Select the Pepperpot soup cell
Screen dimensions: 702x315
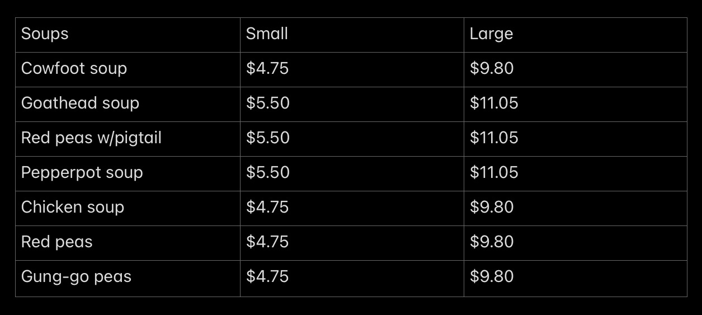point(128,173)
